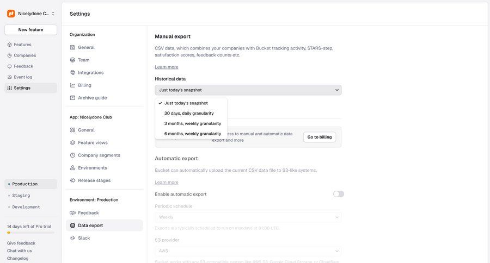Image resolution: width=490 pixels, height=263 pixels.
Task: Click the Billing chart icon
Action: pos(72,85)
